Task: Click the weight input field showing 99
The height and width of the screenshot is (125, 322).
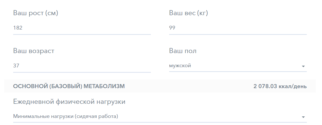Action: click(238, 28)
